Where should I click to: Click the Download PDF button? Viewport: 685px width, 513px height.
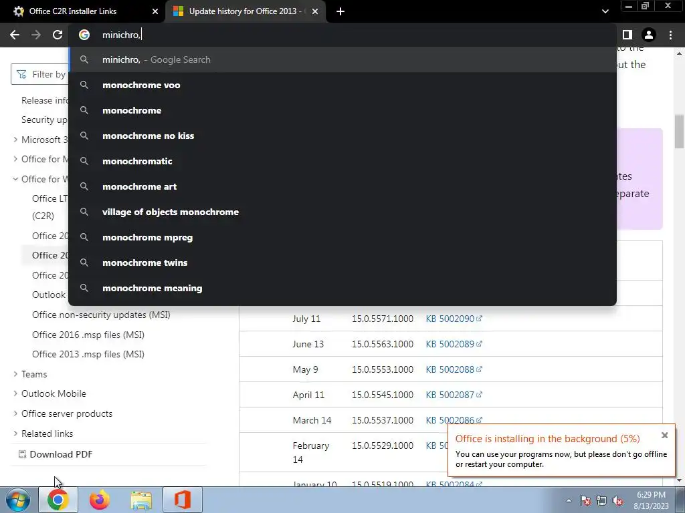(x=56, y=454)
